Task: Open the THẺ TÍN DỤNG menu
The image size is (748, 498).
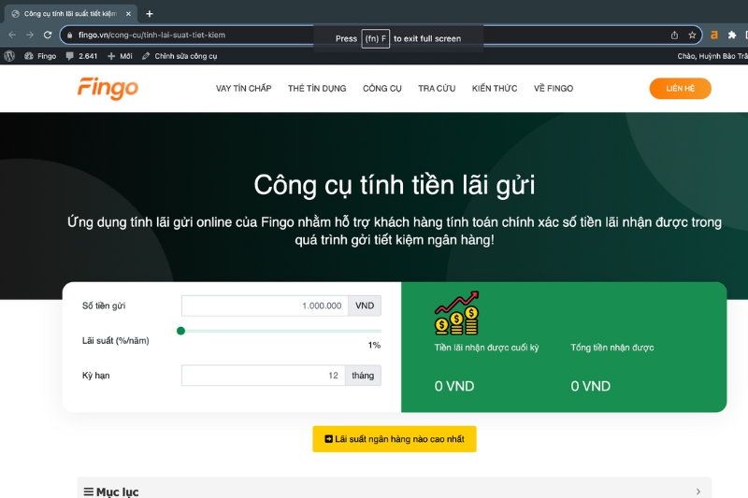Action: [317, 88]
